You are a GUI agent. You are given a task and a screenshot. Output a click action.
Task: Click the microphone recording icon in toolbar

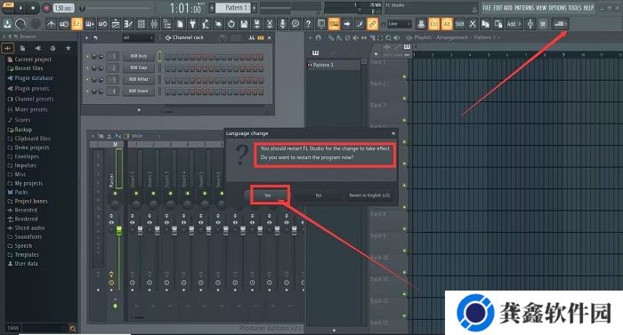[282, 24]
